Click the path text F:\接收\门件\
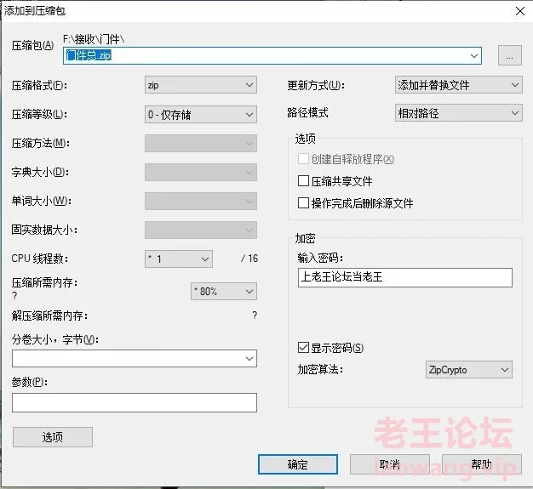This screenshot has height=489, width=533. (x=94, y=39)
